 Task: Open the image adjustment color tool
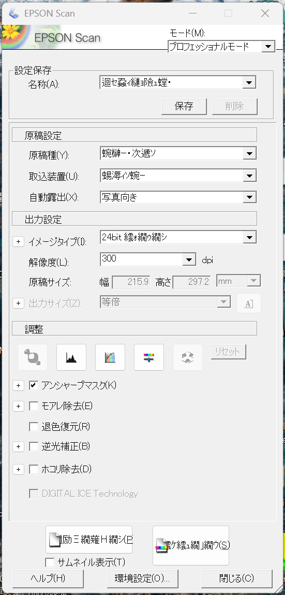149,357
